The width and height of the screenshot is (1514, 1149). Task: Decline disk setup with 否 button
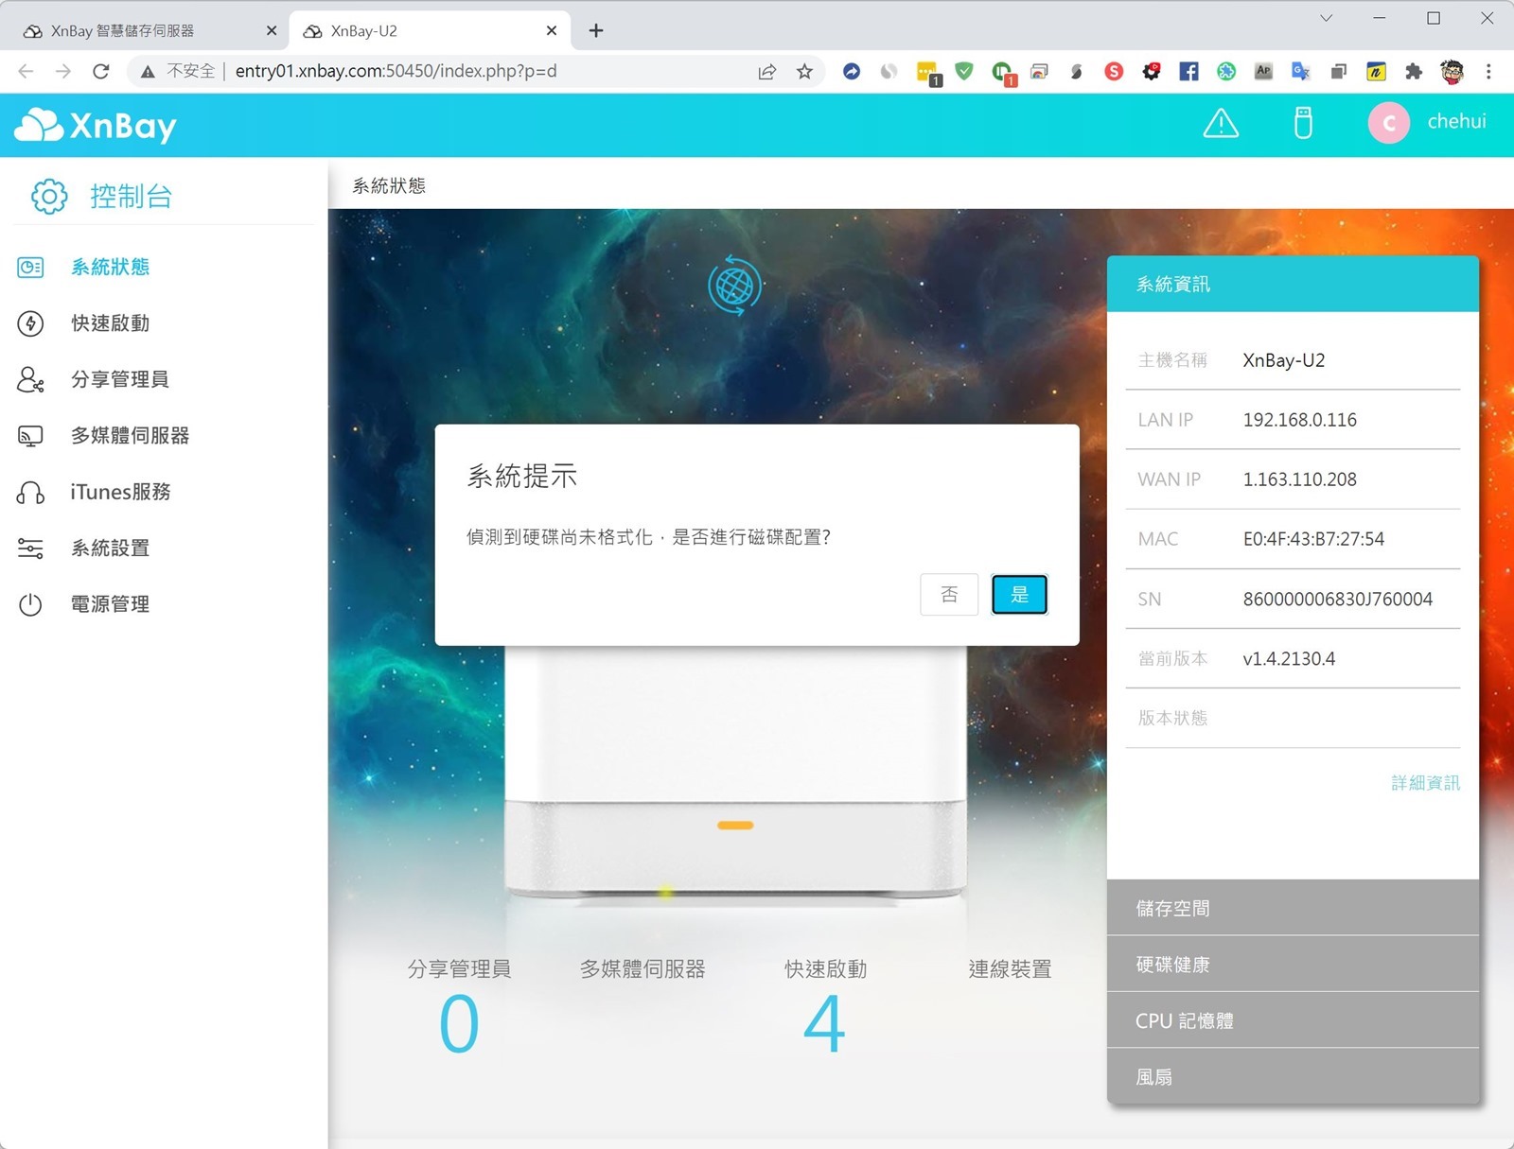[949, 595]
